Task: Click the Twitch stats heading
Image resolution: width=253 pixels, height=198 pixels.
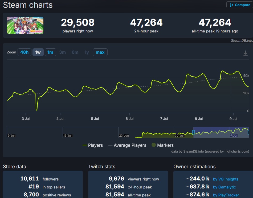Action: 102,167
